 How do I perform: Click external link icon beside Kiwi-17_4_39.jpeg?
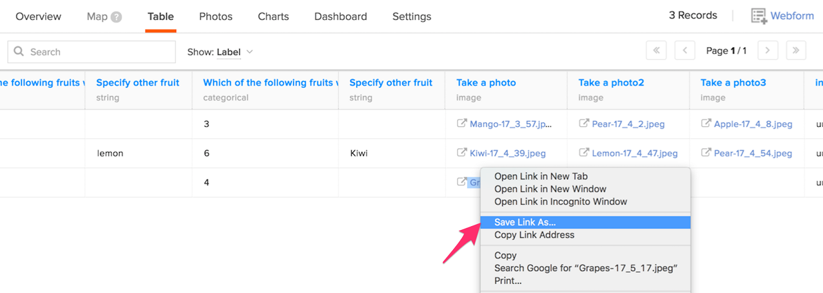click(462, 153)
